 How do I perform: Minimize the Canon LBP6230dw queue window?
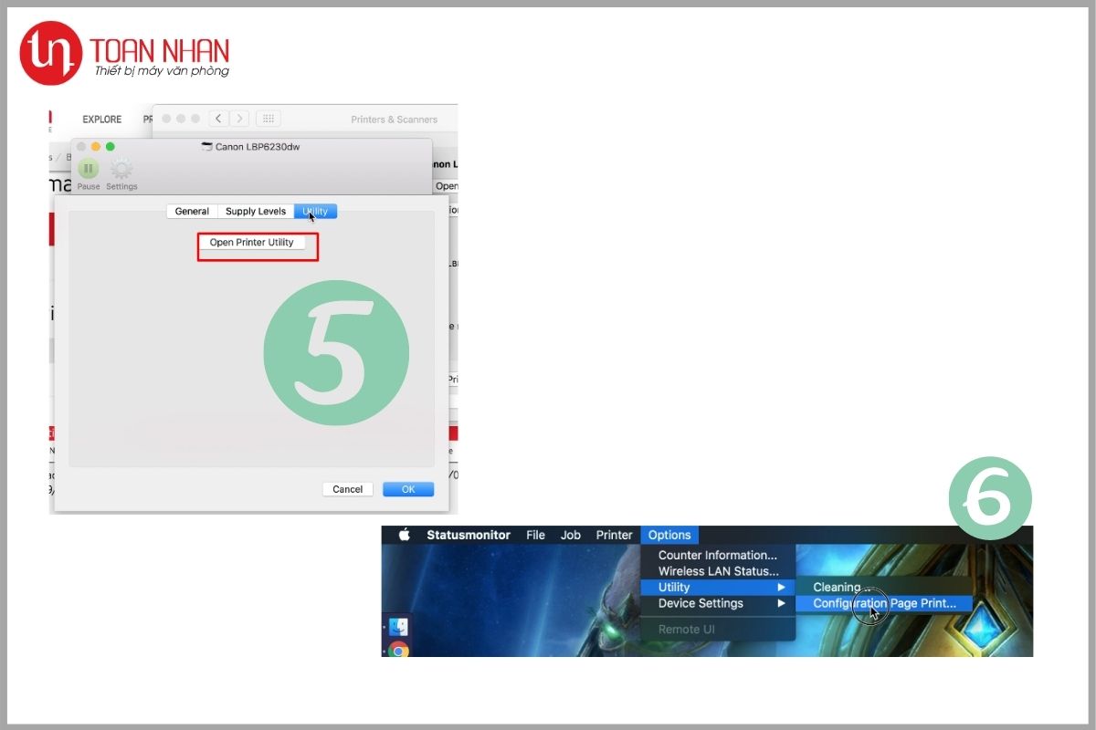[95, 146]
